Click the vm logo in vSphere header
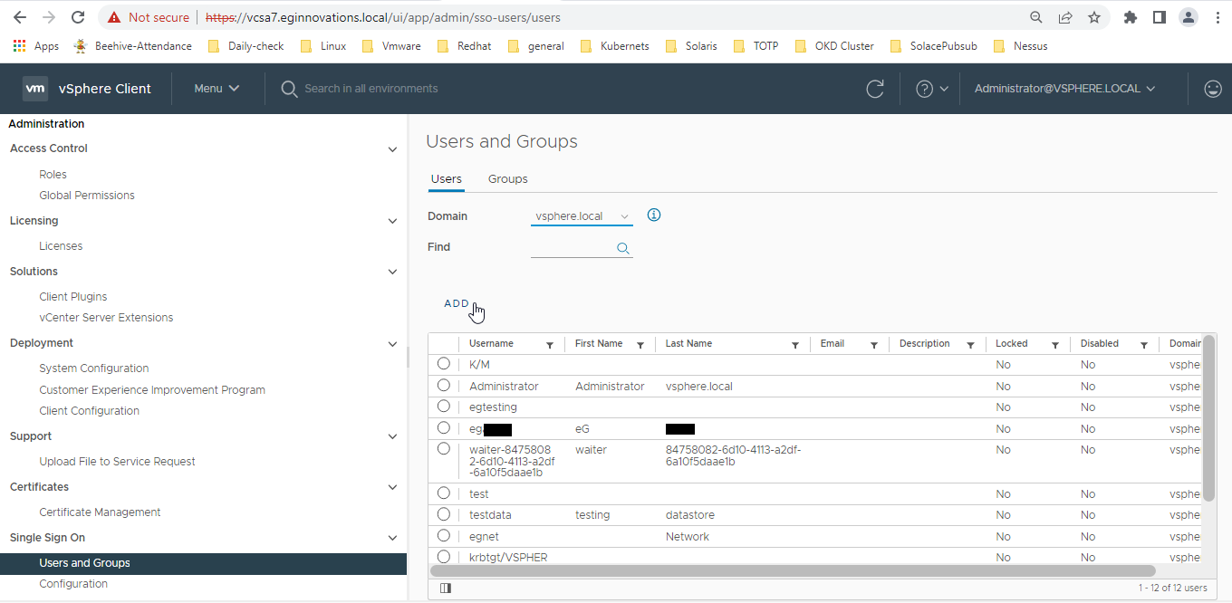The width and height of the screenshot is (1232, 603). pos(35,89)
